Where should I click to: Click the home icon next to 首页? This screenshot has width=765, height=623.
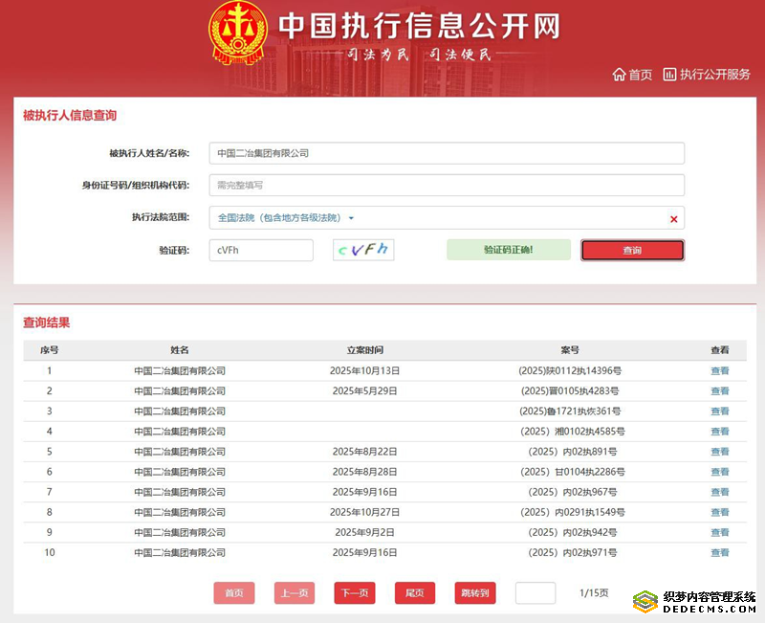click(x=619, y=75)
